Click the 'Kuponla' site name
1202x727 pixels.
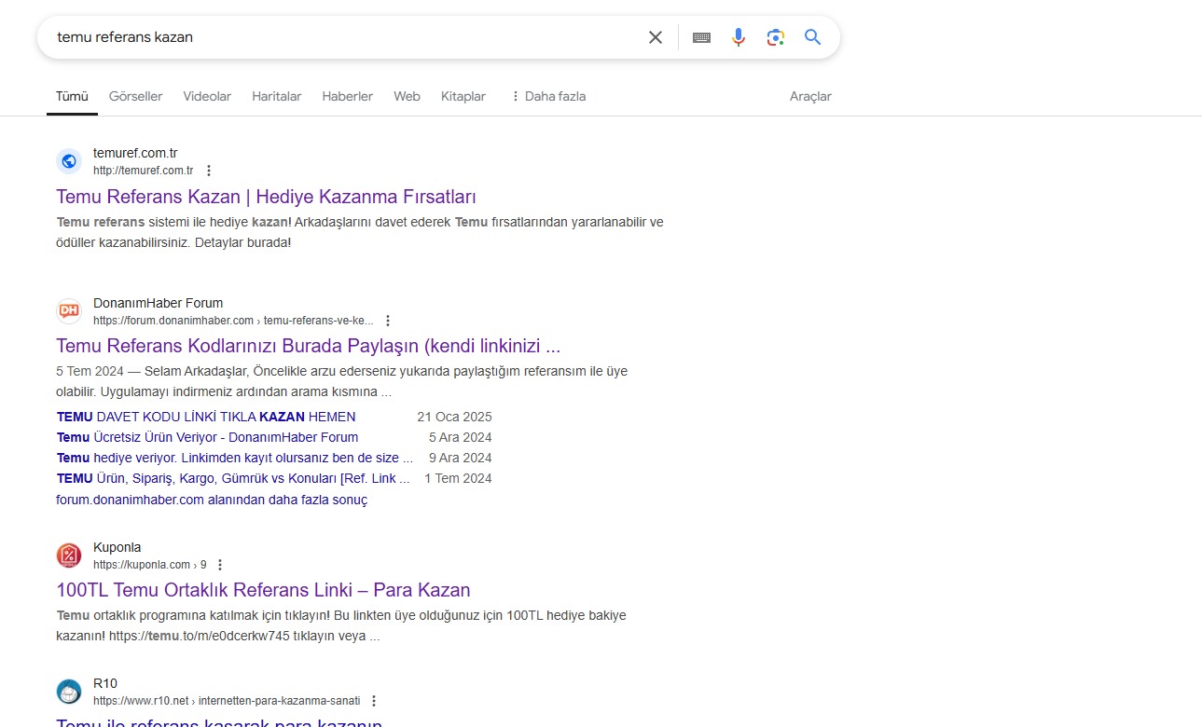[117, 547]
